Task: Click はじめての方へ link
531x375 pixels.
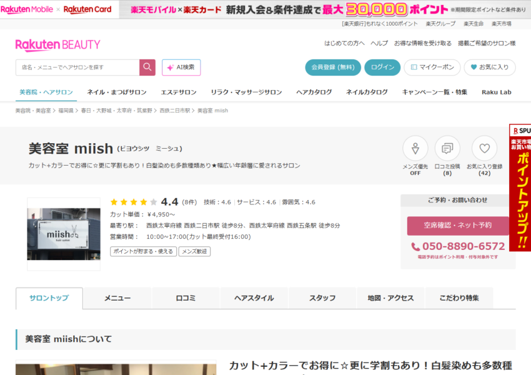Action: [344, 43]
